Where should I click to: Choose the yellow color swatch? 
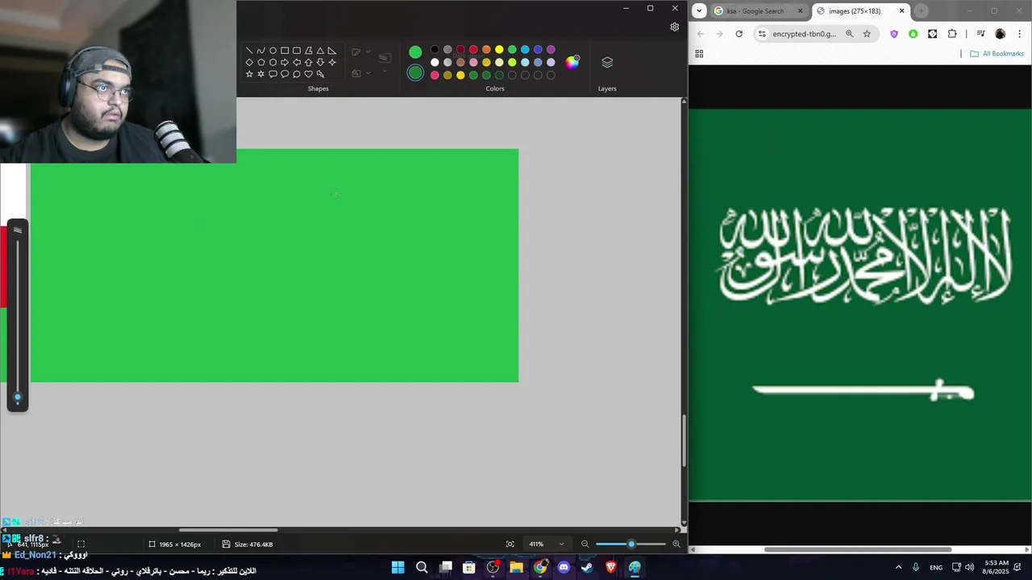(x=499, y=49)
